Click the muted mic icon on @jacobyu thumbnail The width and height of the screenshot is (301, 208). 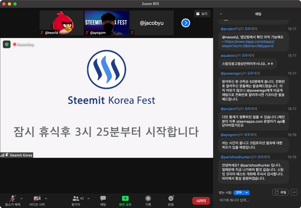pos(132,32)
